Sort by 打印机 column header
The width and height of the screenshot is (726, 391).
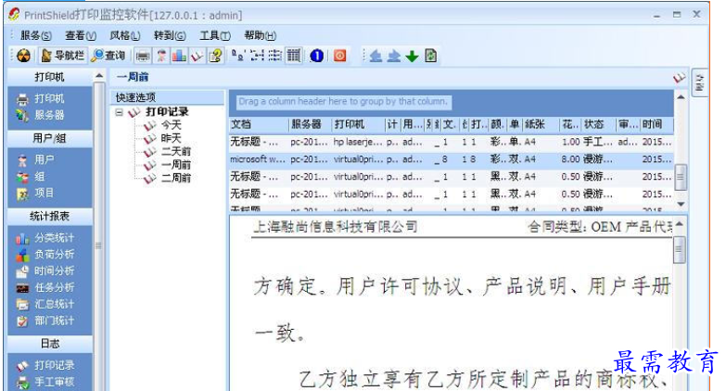point(359,124)
